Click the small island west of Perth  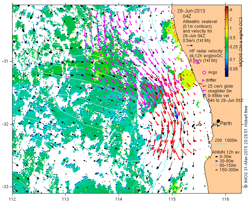(x=199, y=125)
